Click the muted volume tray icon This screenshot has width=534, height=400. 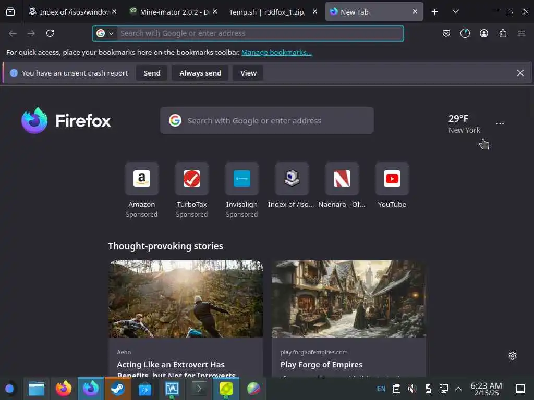(412, 389)
